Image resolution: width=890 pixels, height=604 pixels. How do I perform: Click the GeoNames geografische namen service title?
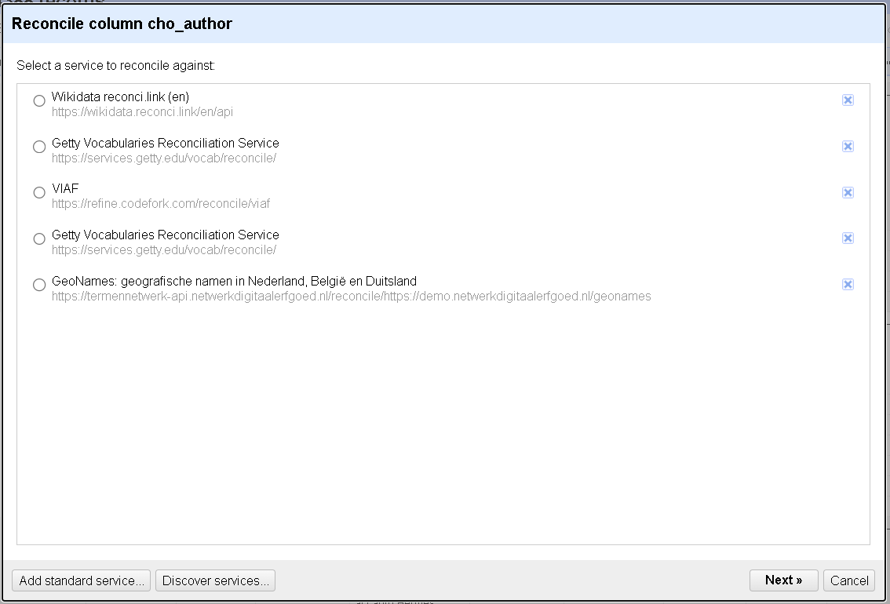234,281
